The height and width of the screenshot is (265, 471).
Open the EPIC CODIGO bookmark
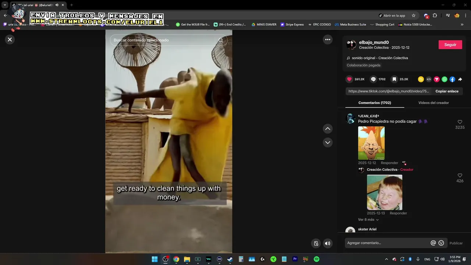point(319,25)
